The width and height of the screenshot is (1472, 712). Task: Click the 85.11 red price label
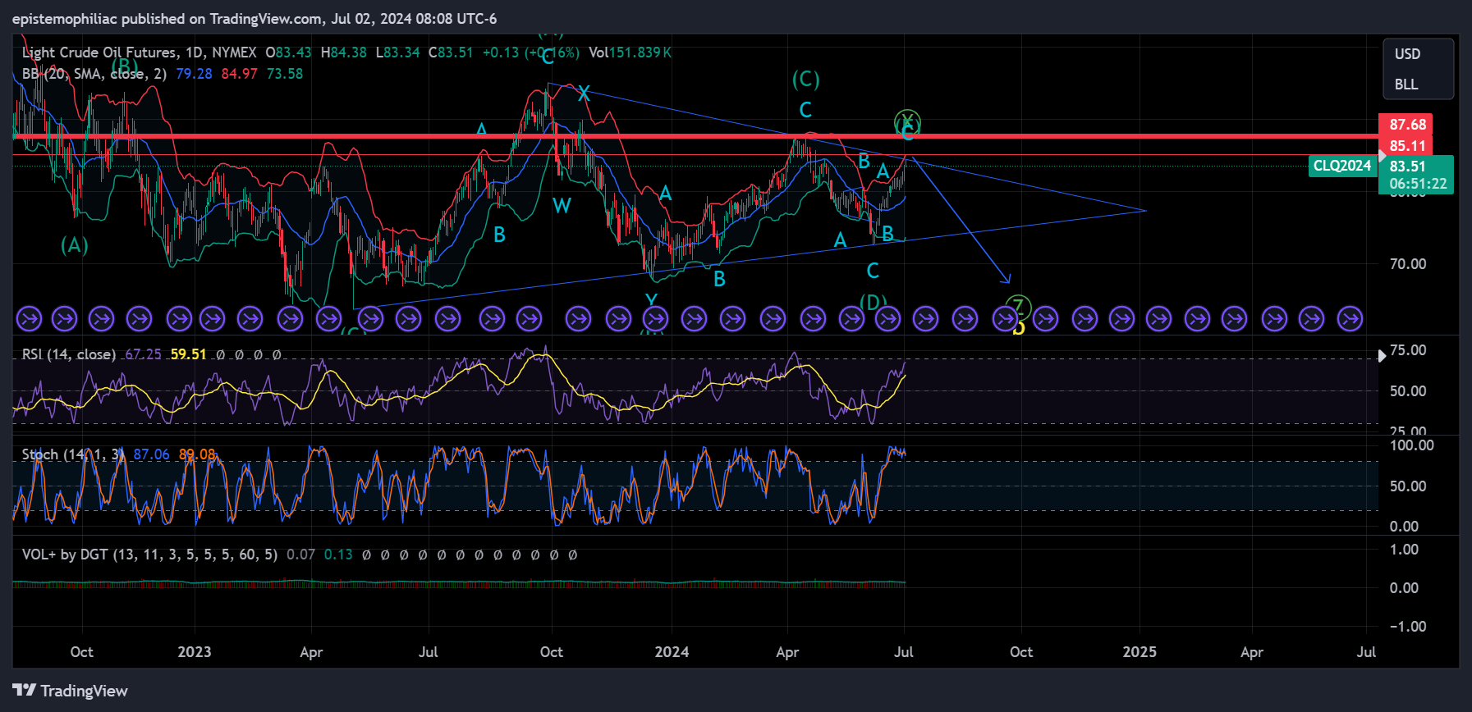[x=1407, y=146]
